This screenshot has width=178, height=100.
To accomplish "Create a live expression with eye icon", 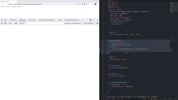I will coord(16,23).
